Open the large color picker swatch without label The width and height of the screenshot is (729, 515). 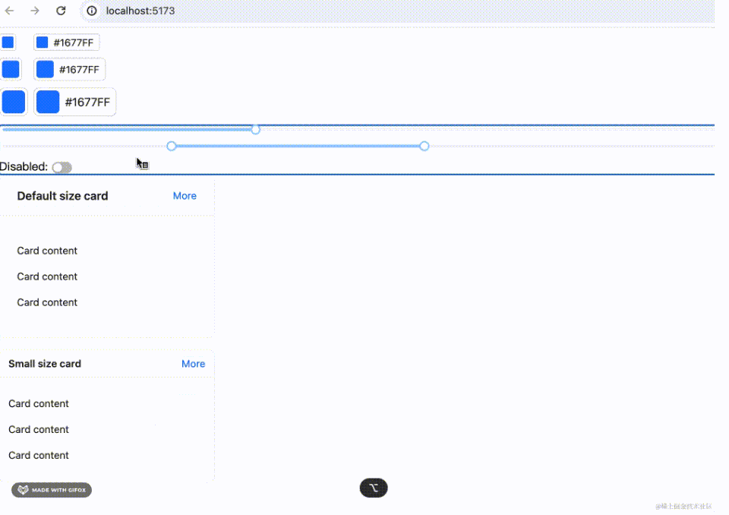(x=14, y=102)
